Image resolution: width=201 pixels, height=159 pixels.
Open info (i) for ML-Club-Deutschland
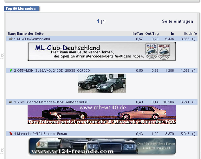pyautogui.click(x=194, y=39)
